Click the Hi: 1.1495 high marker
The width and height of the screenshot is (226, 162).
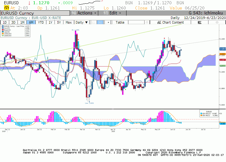(x=75, y=30)
